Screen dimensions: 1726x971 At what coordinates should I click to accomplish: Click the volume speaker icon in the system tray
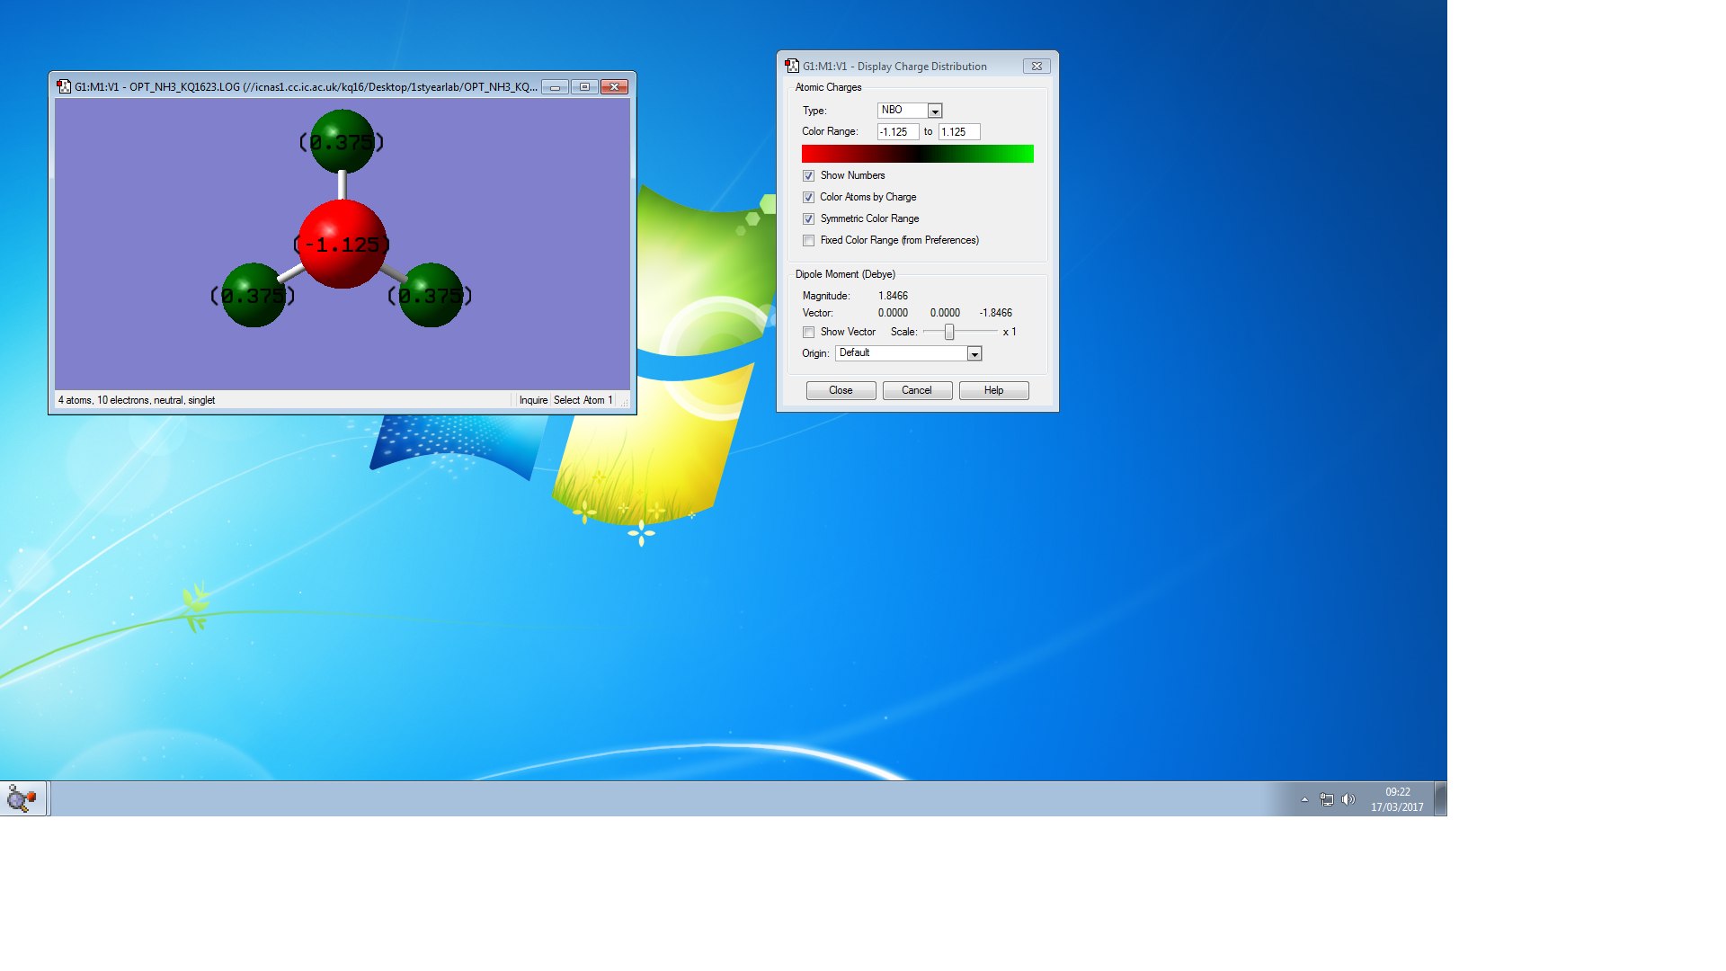tap(1348, 799)
